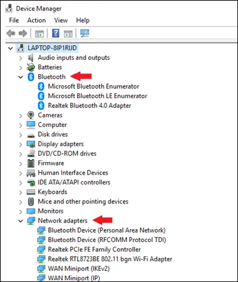The width and height of the screenshot is (238, 282).
Task: Select Realtek RTL8723BE 802.11 bgn Wi-Fi Adapter
Action: tap(110, 259)
